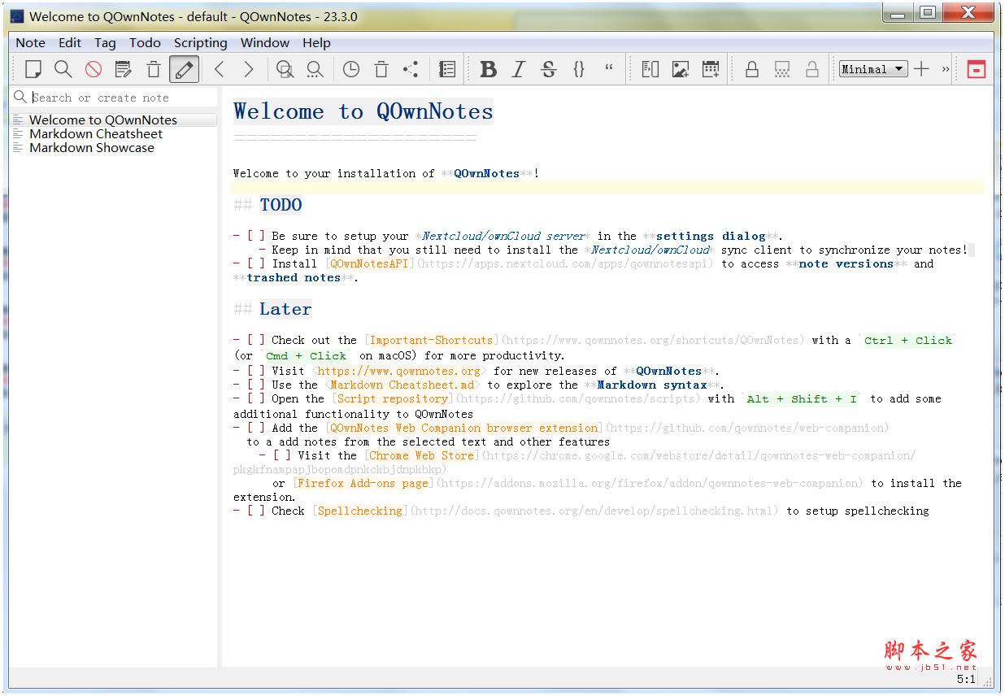Lock the current note

point(751,69)
